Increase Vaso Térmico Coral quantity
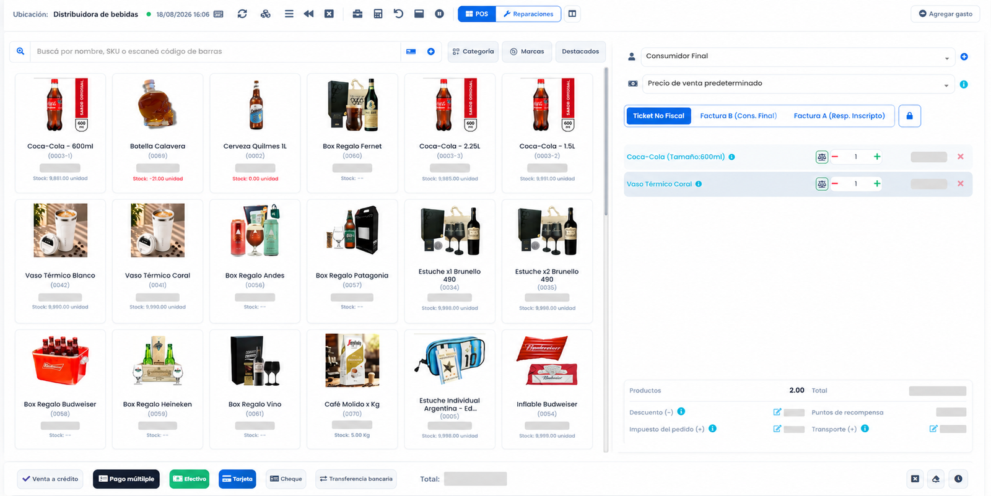 coord(877,184)
